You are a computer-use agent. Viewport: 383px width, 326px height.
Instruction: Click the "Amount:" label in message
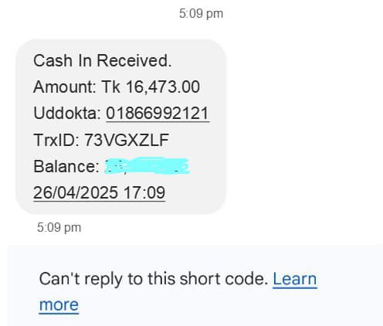coord(65,87)
